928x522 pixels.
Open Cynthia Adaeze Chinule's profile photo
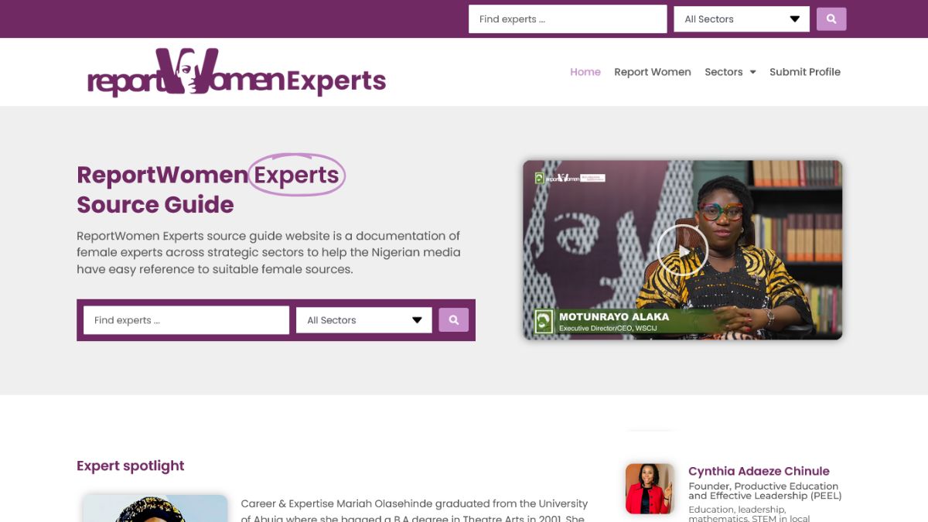coord(650,489)
